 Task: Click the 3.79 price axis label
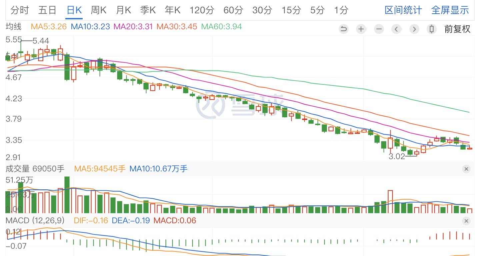point(14,119)
